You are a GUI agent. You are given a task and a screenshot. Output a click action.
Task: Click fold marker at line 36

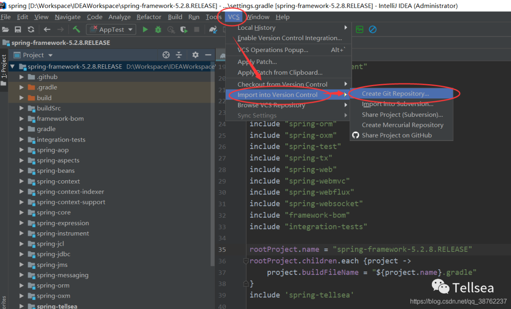click(246, 261)
